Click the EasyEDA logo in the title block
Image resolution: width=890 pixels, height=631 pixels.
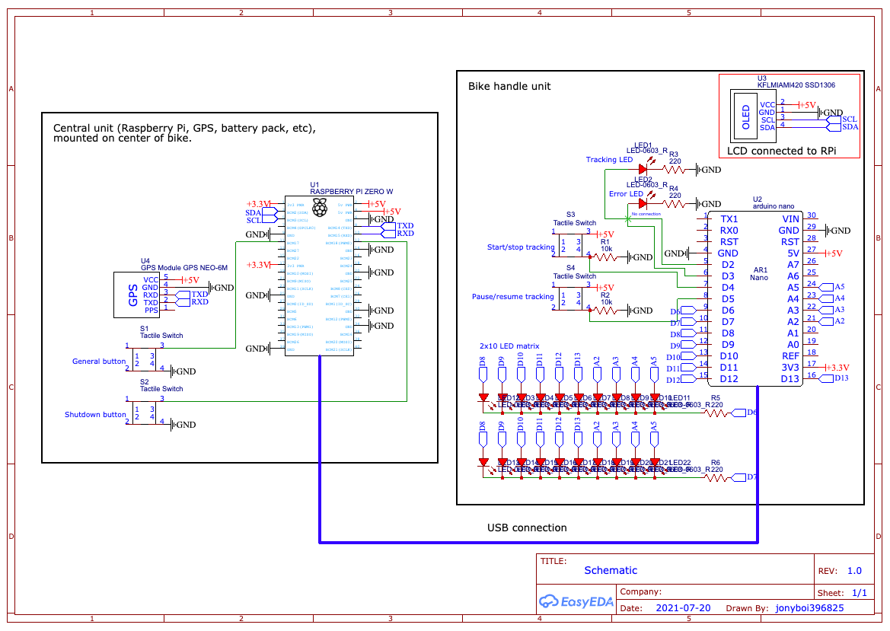[x=576, y=601]
